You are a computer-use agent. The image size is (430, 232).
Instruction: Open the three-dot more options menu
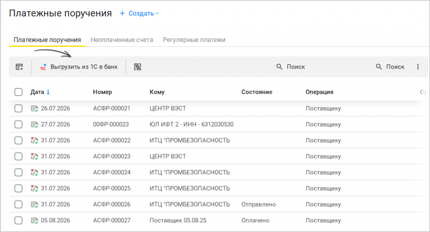coord(418,67)
